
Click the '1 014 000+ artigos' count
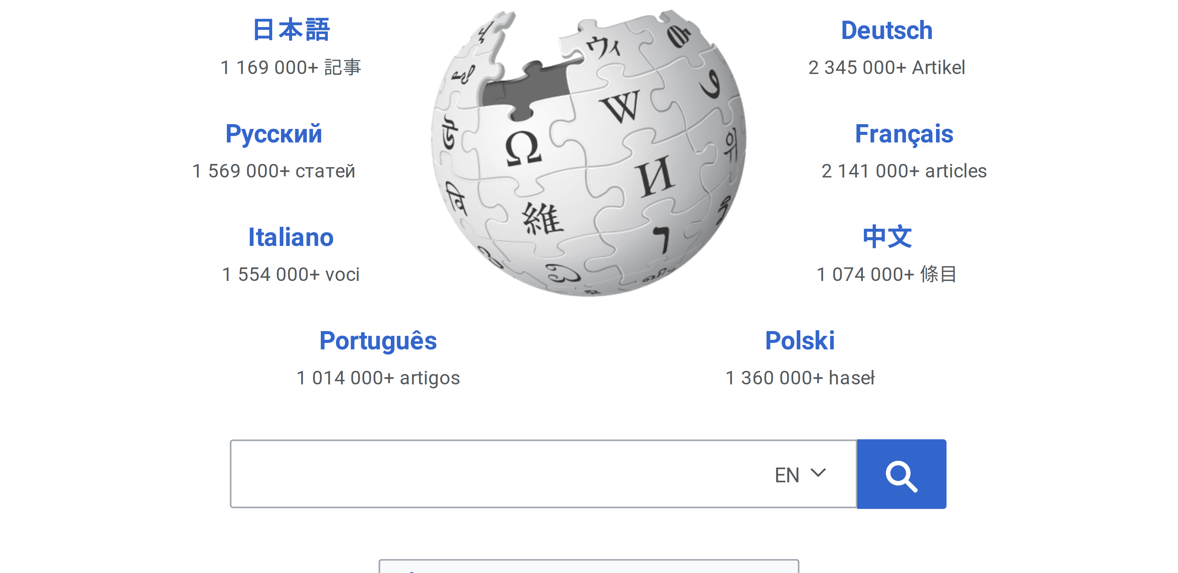pyautogui.click(x=378, y=378)
